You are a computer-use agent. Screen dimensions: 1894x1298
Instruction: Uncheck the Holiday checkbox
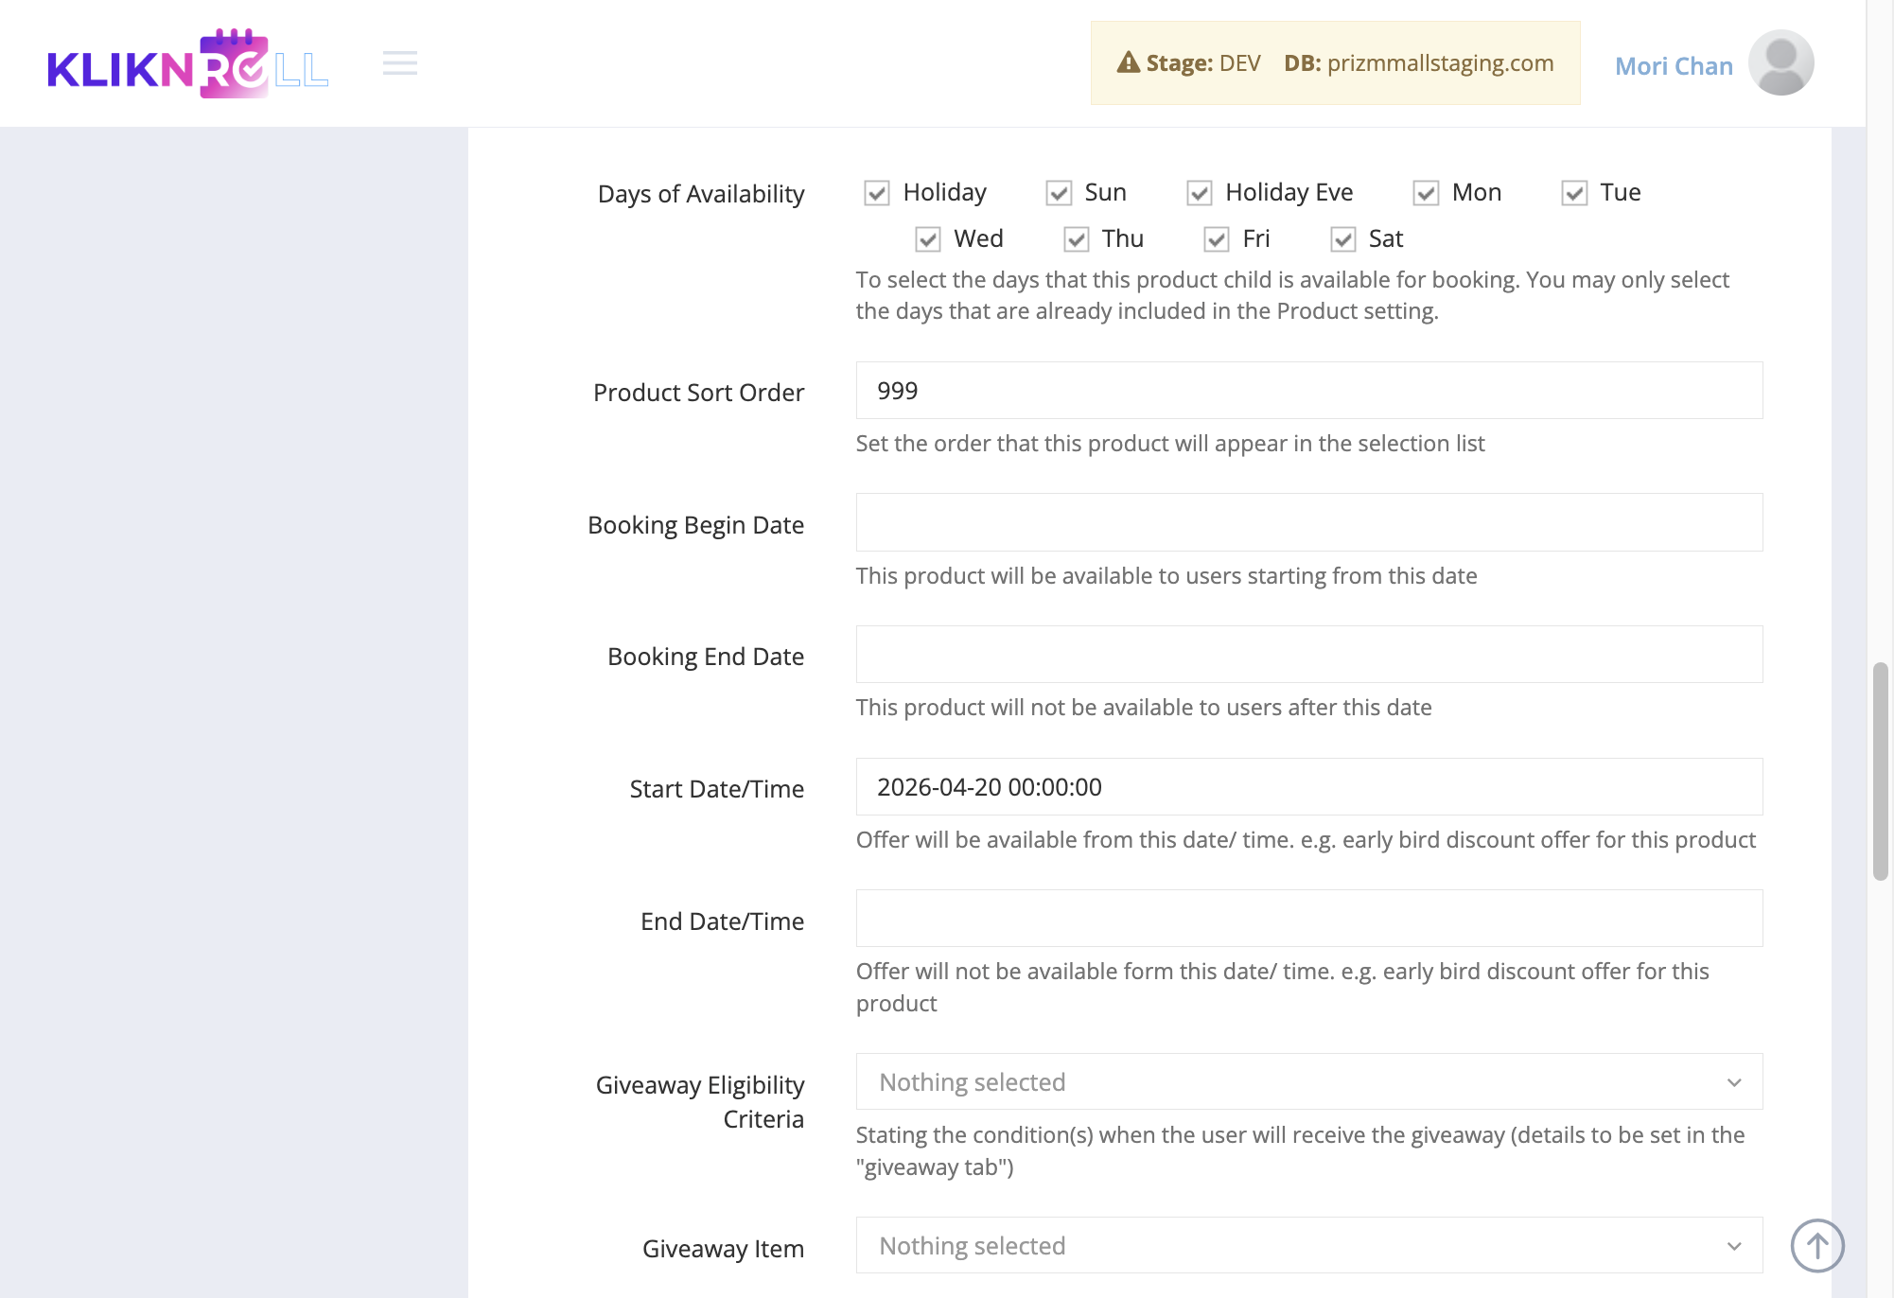[877, 193]
